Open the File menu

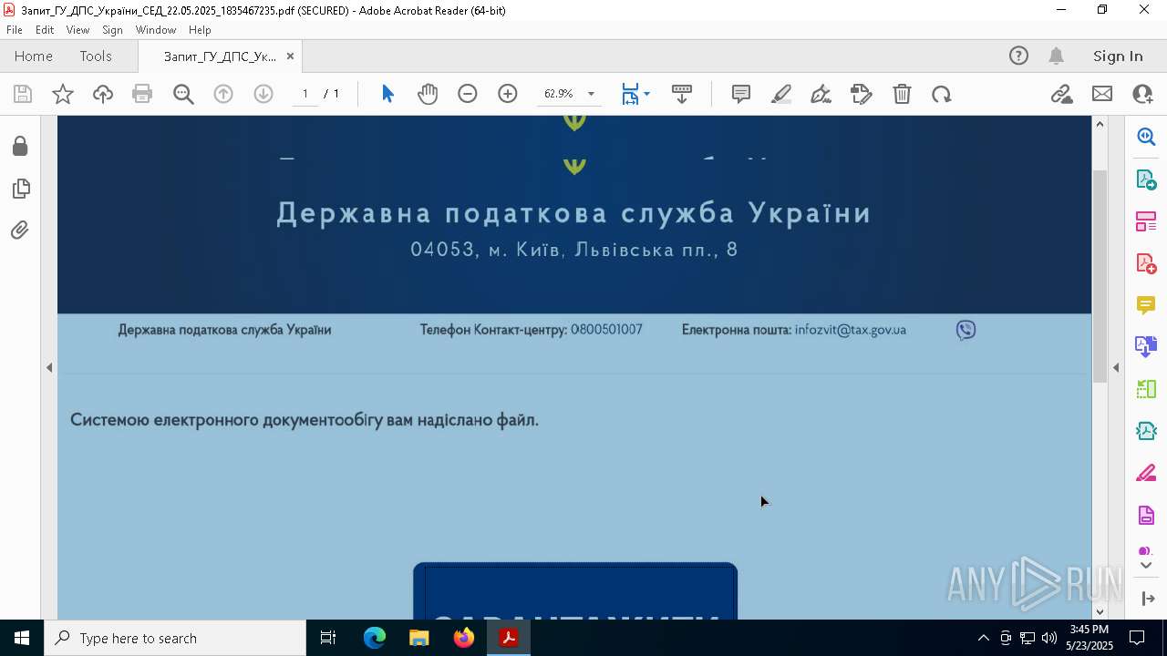15,30
